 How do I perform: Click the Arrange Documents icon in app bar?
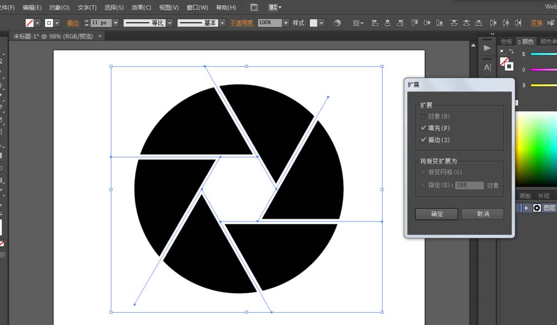click(x=273, y=7)
